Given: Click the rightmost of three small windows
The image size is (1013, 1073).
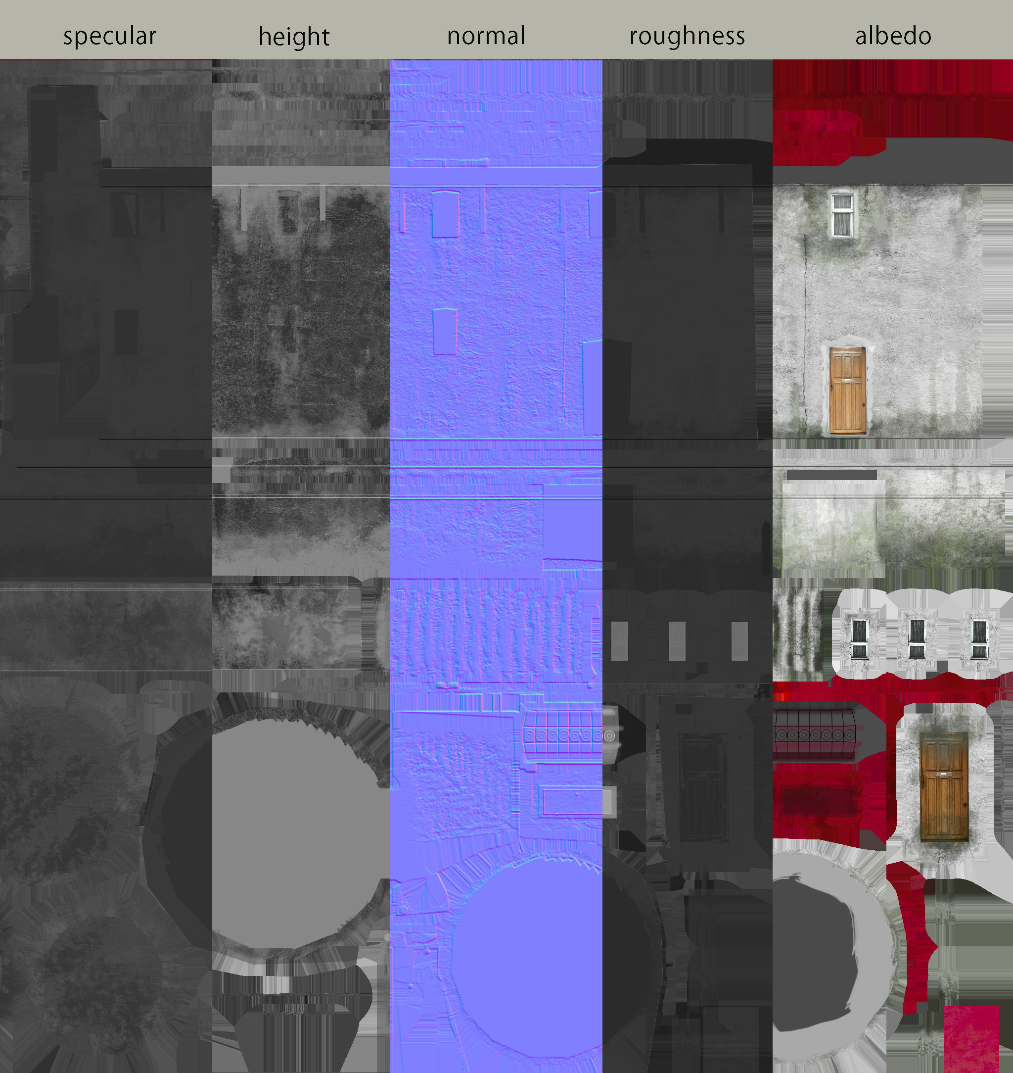Looking at the screenshot, I should 979,638.
